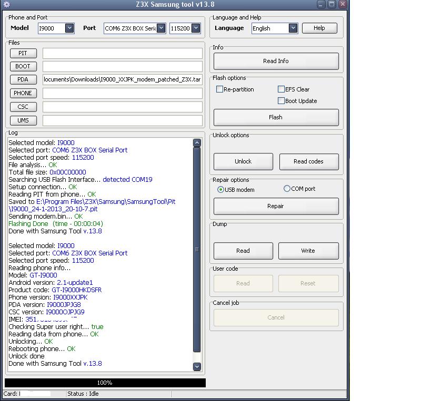Click the Help button
The width and height of the screenshot is (442, 401).
pos(319,28)
